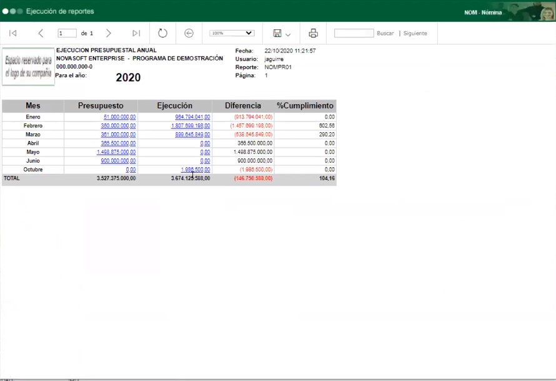Open Enero execution 964.794.041,00 link
The image size is (556, 381).
(192, 117)
